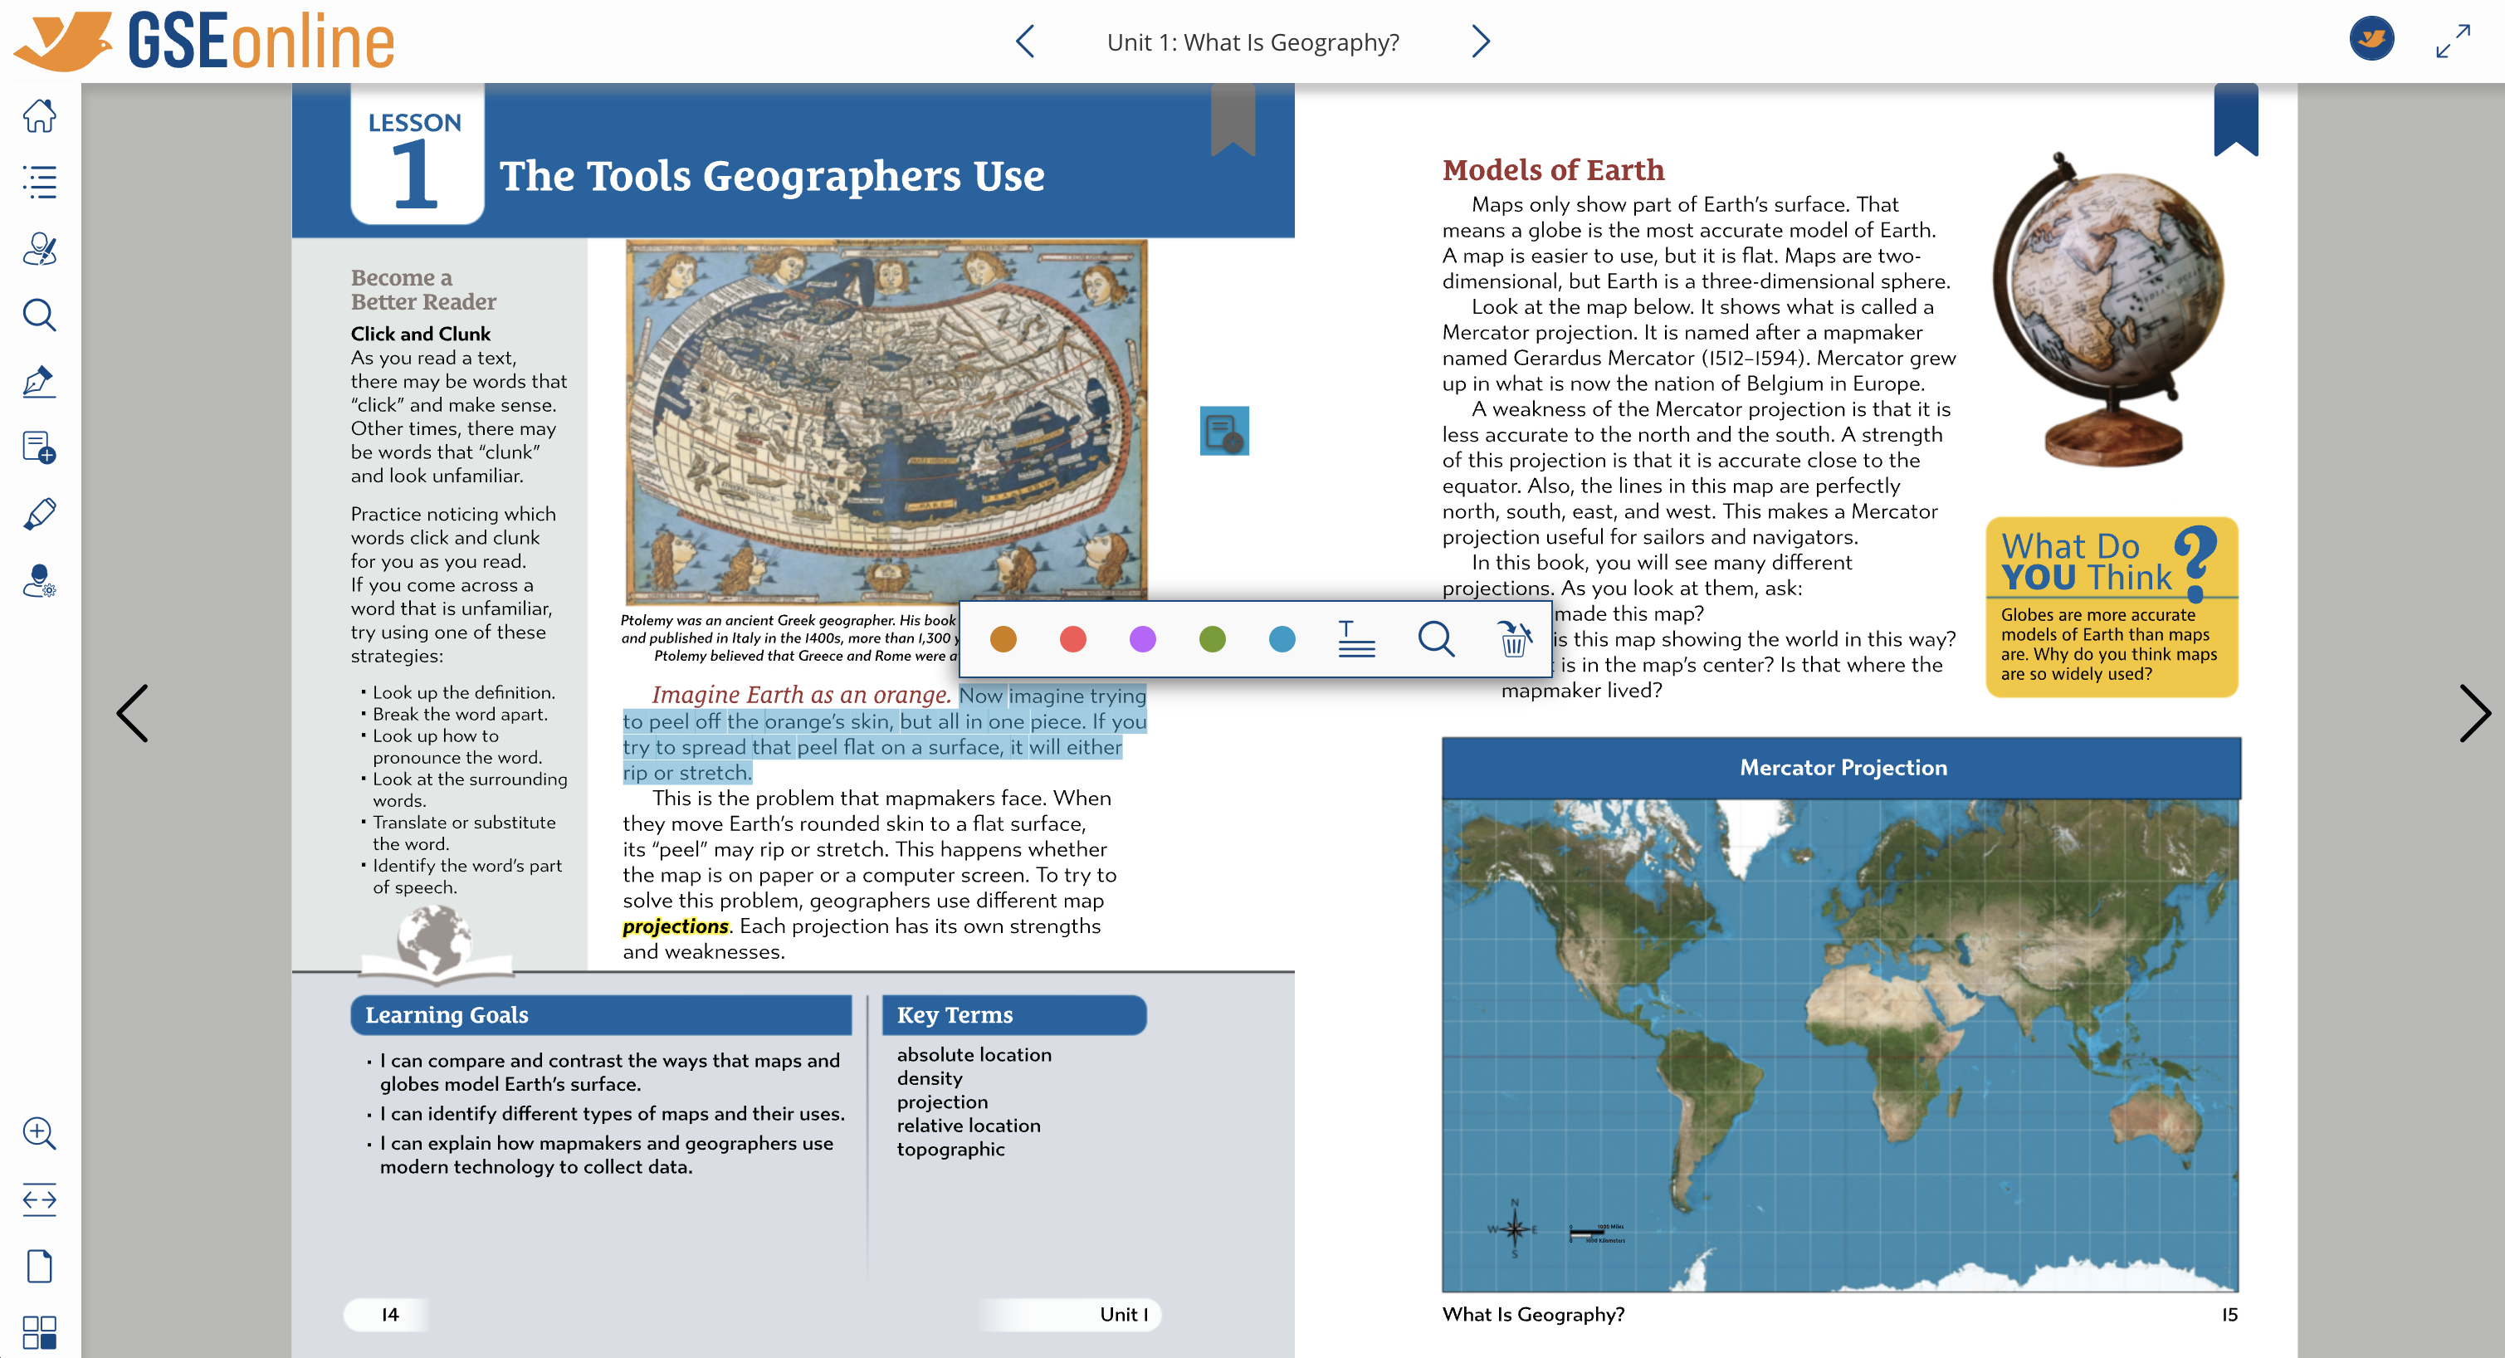
Task: Click the globe photograph
Action: (x=2108, y=310)
